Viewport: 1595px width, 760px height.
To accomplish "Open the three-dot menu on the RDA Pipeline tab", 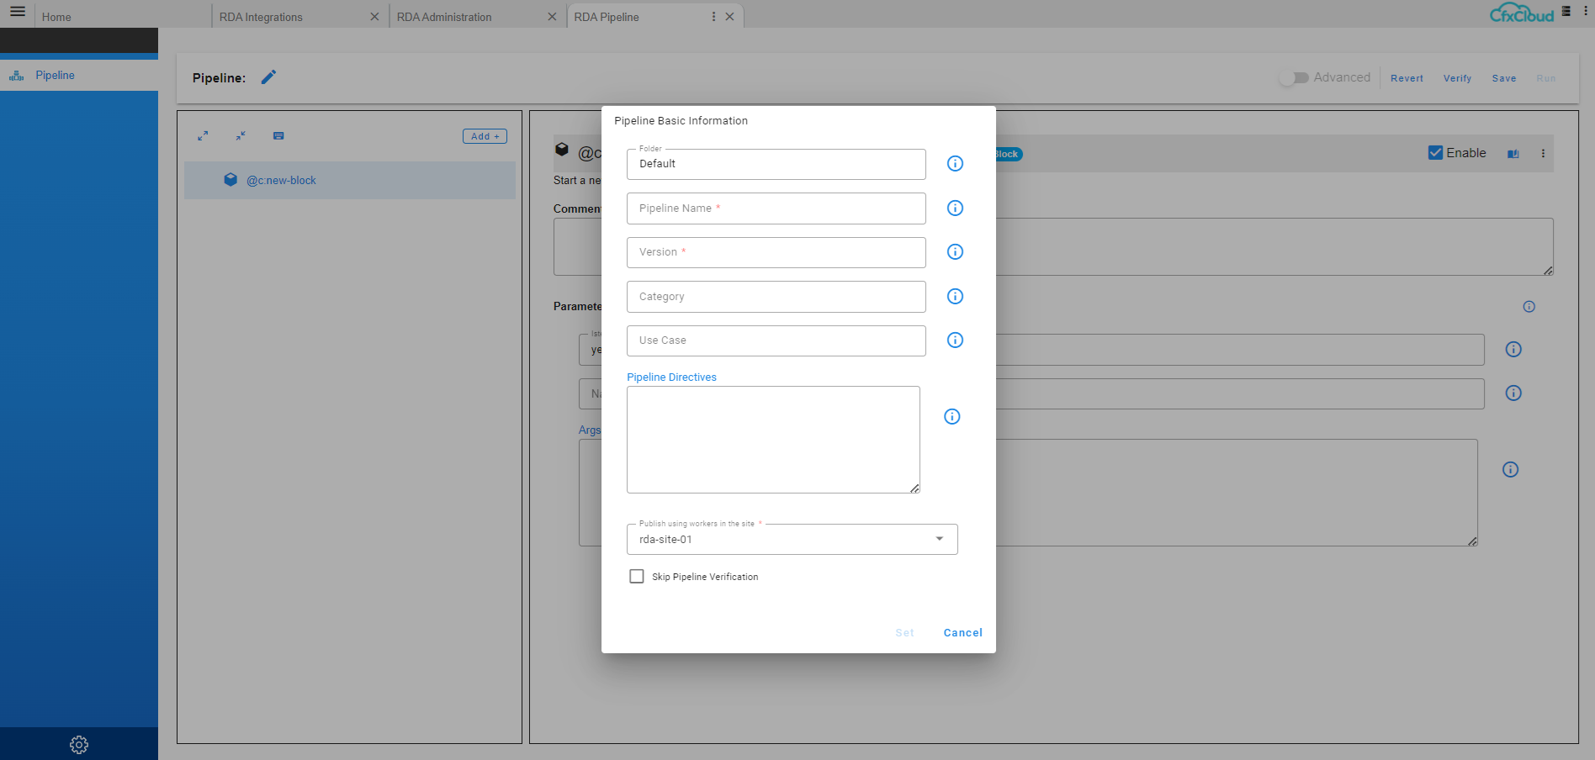I will coord(713,16).
